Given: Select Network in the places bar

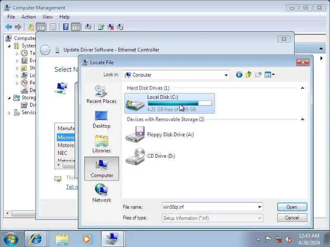Looking at the screenshot, I should [101, 193].
